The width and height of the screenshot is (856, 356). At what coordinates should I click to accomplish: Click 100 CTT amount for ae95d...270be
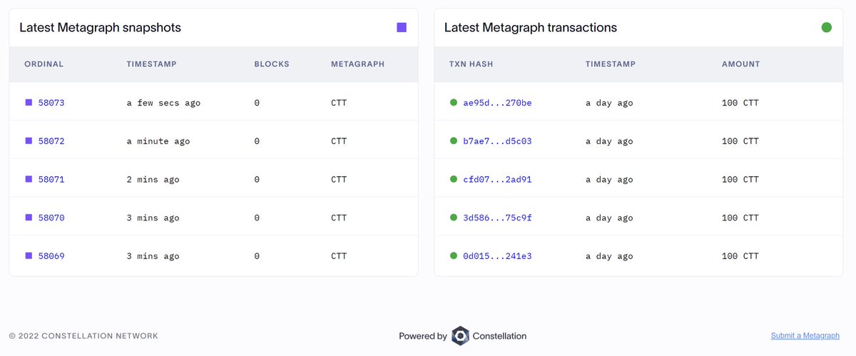pos(740,103)
